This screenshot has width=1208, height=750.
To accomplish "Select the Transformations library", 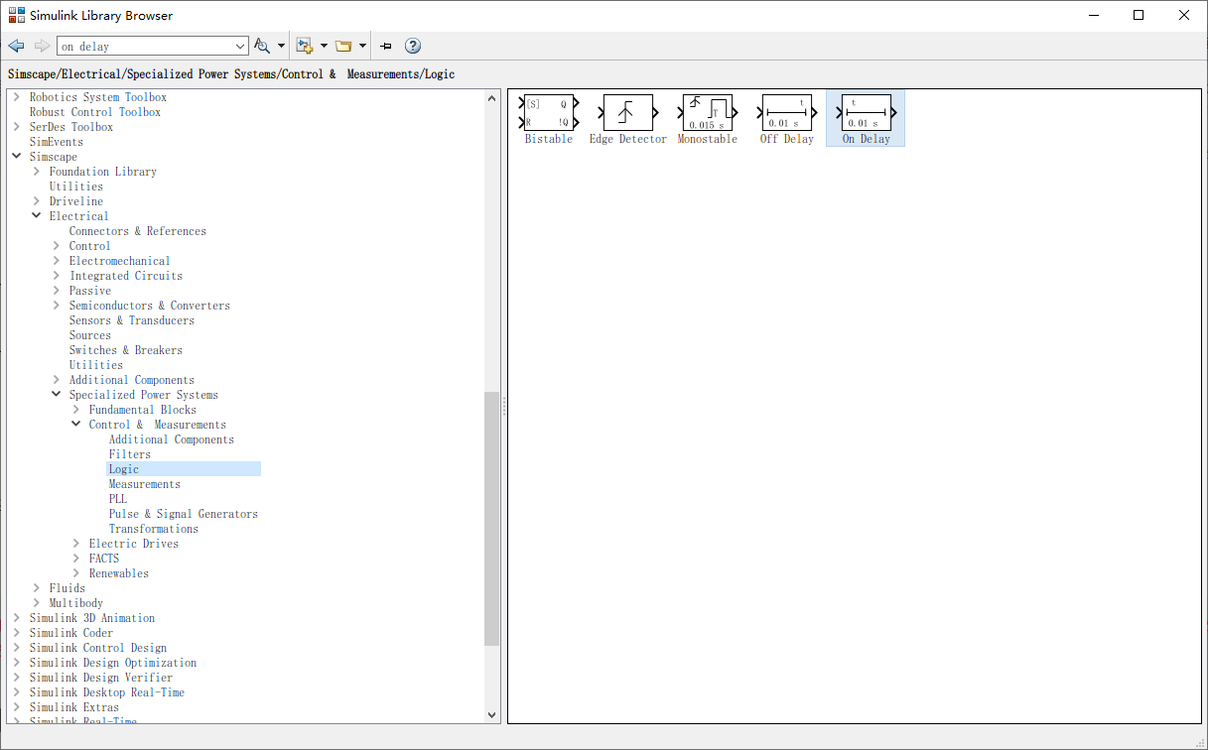I will click(x=154, y=529).
